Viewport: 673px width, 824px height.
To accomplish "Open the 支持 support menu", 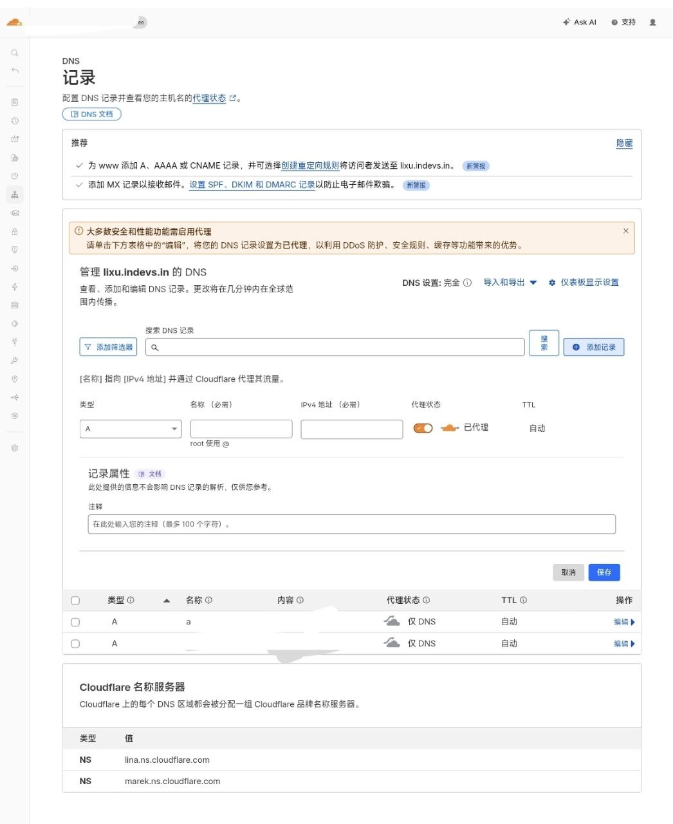I will tap(623, 22).
